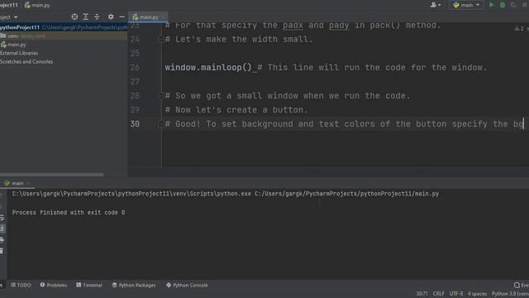
Task: Click the stop square icon in the top toolbar
Action: [525, 5]
